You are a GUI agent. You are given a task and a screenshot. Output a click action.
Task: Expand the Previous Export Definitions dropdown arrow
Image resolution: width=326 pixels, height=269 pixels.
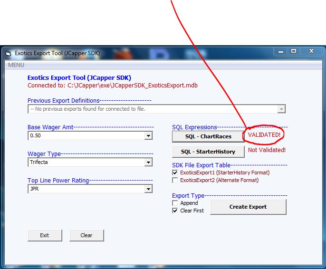281,109
